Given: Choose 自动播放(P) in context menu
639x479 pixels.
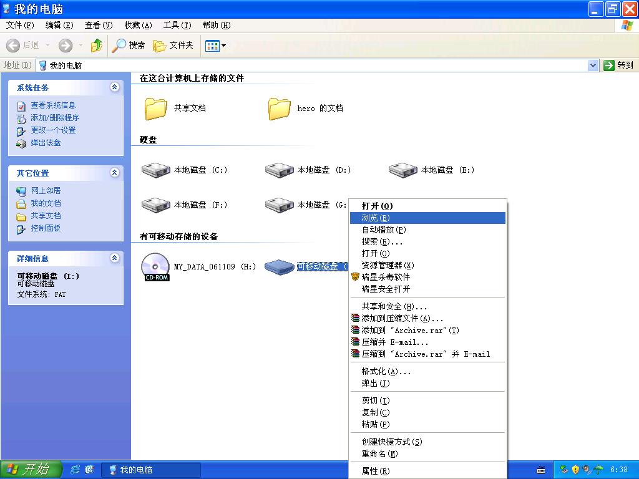Looking at the screenshot, I should 427,230.
